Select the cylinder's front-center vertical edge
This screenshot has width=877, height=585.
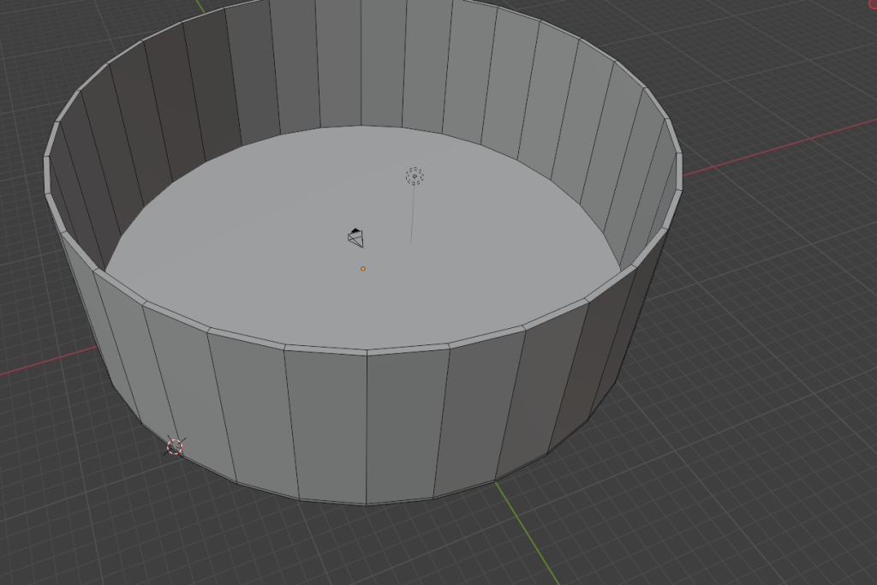tap(367, 428)
